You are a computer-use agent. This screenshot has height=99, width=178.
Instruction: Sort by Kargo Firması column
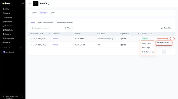pos(138,34)
